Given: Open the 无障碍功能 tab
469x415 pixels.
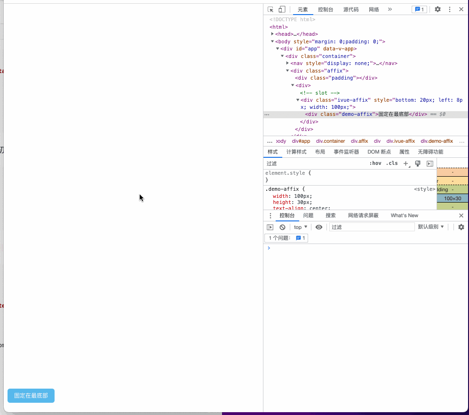Looking at the screenshot, I should click(x=430, y=152).
